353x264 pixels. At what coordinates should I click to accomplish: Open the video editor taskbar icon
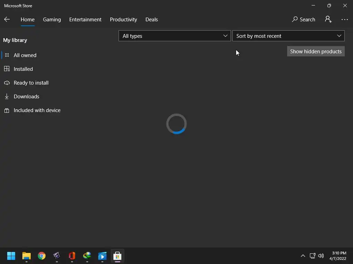coord(57,256)
